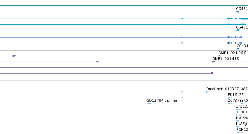Click thick cyan exon block running off-screen

(x=245, y=19)
